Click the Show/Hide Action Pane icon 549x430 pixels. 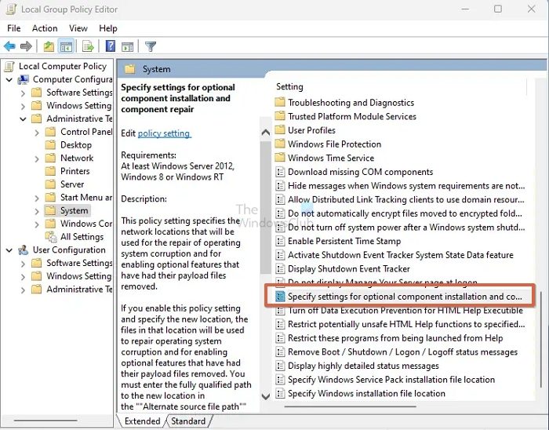coord(125,46)
